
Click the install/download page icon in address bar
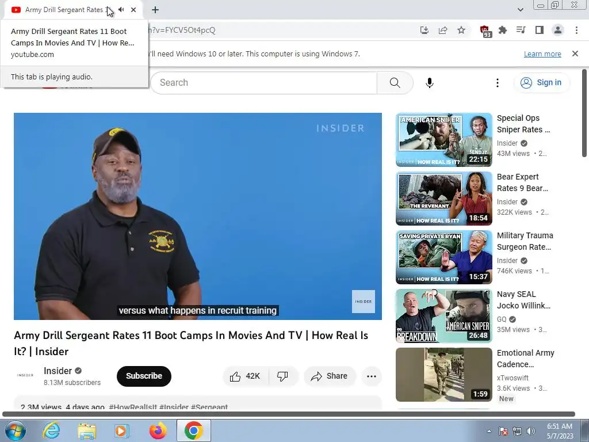tap(424, 31)
